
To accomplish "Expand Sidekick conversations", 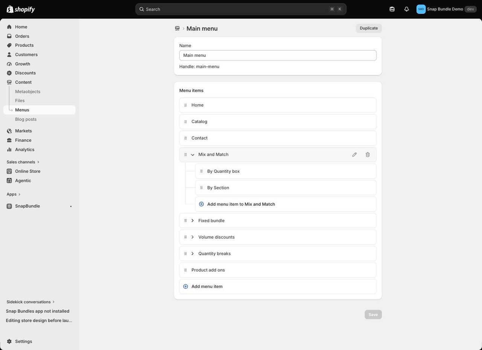I will click(x=31, y=302).
